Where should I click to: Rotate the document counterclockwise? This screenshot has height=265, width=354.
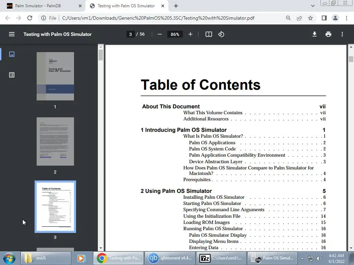(221, 34)
